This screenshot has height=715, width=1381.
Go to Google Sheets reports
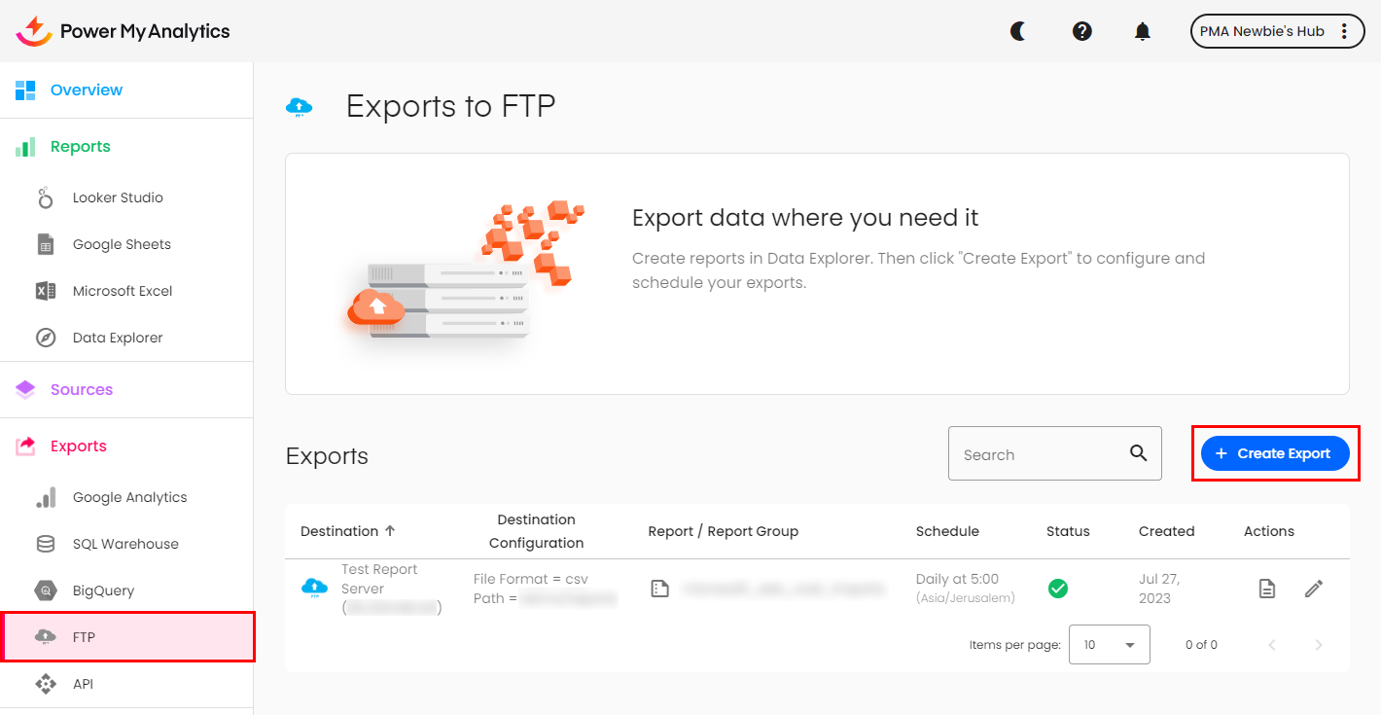(122, 244)
